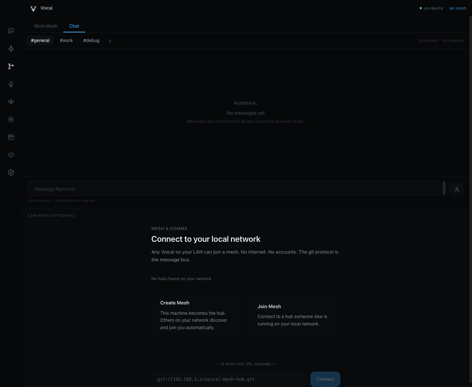
Task: Open the code brackets icon in sidebar
Action: (x=11, y=155)
